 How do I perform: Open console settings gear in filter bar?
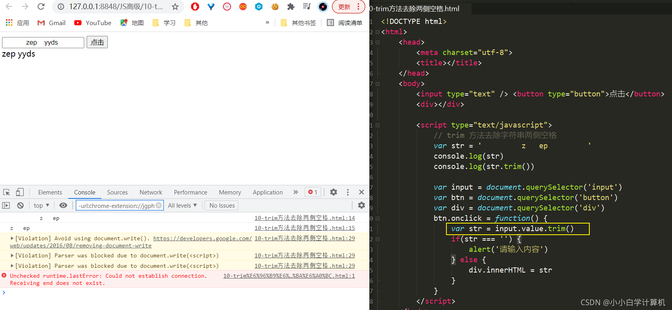[361, 205]
